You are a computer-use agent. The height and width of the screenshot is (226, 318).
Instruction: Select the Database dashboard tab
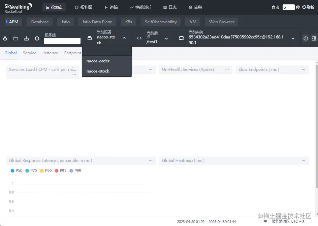coord(40,22)
